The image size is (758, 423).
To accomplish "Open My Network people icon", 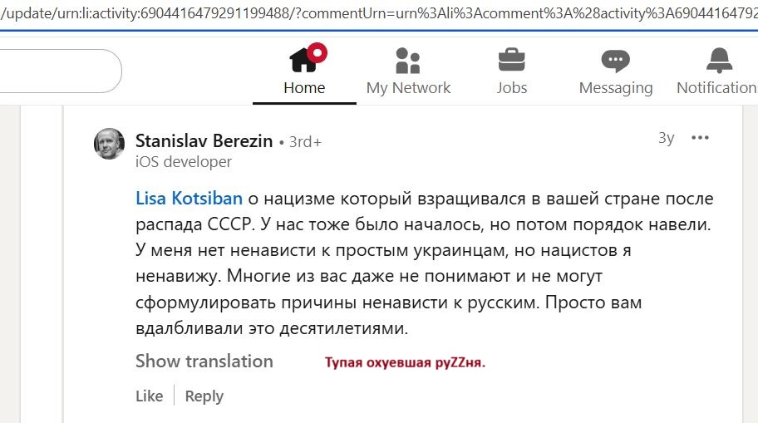I will pyautogui.click(x=408, y=61).
